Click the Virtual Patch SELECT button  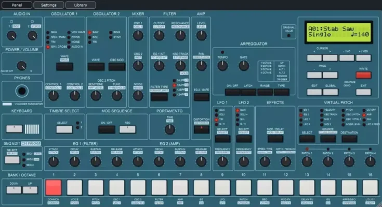pyautogui.click(x=307, y=139)
